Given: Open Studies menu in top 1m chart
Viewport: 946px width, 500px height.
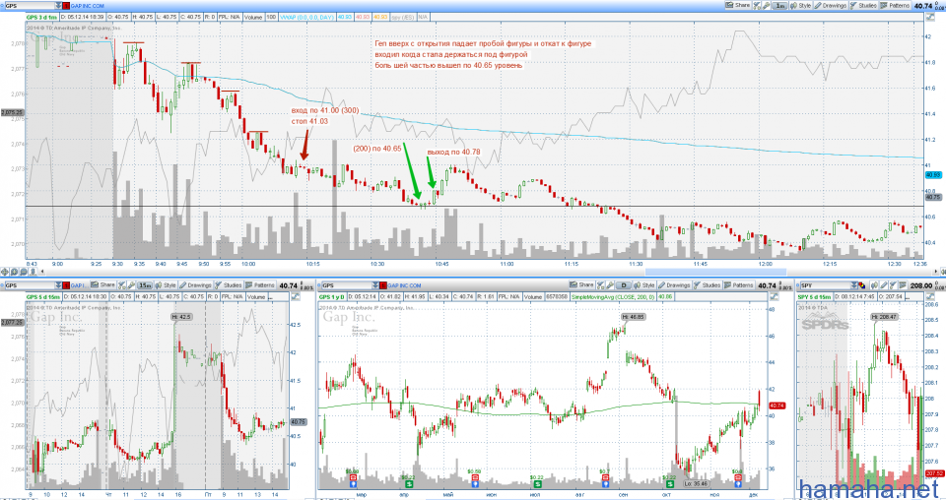Looking at the screenshot, I should coord(863,6).
